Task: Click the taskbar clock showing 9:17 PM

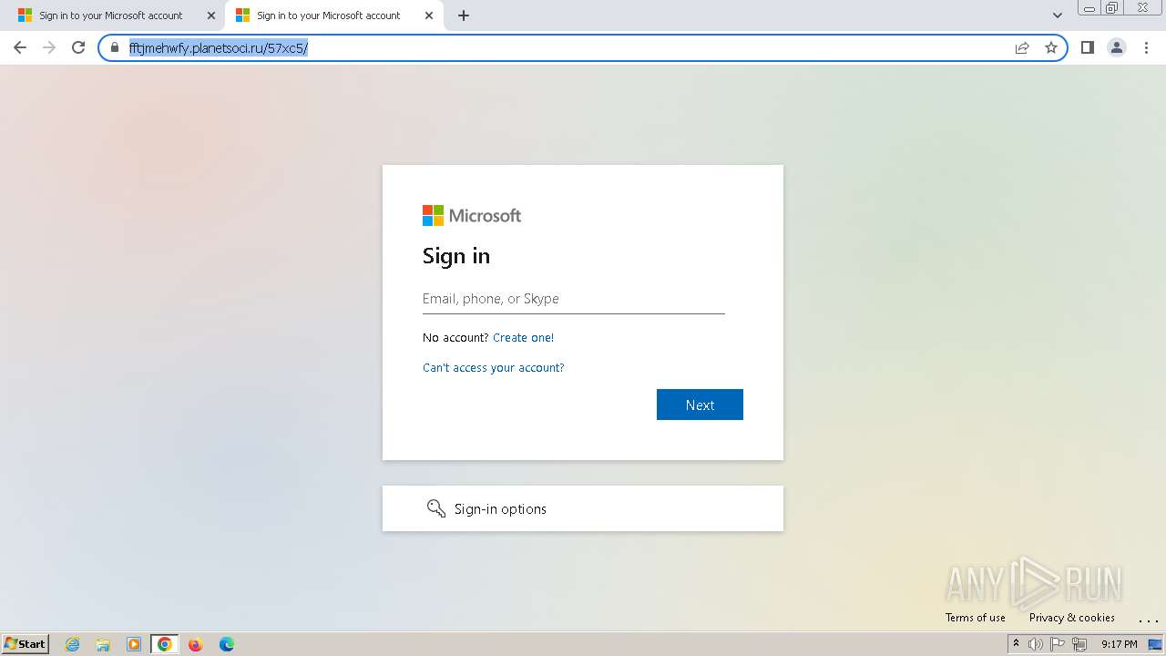Action: tap(1119, 644)
